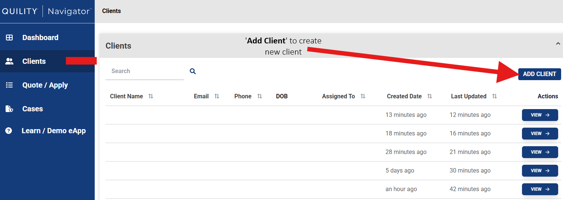
Task: Collapse the Clients panel chevron
Action: (558, 44)
